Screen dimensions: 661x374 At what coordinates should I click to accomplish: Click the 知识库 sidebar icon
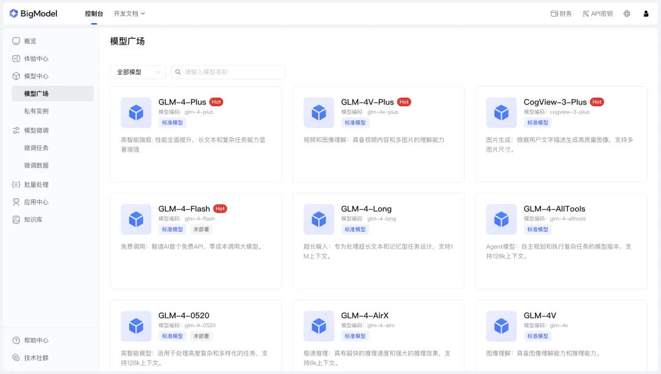(x=16, y=219)
